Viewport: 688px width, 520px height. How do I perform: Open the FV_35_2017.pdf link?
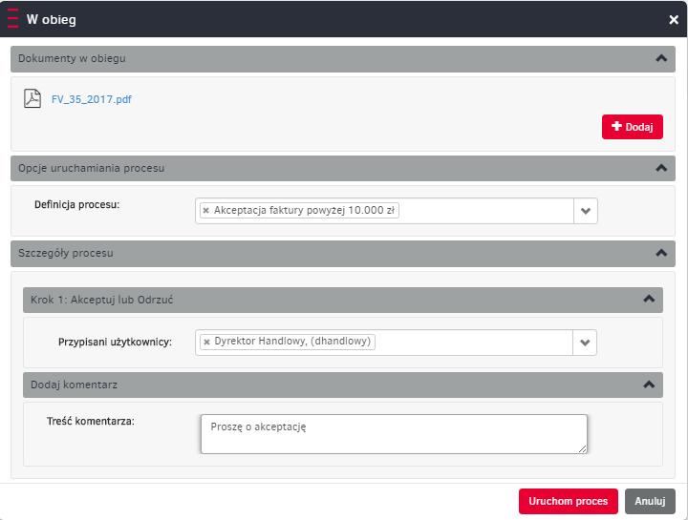coord(92,99)
